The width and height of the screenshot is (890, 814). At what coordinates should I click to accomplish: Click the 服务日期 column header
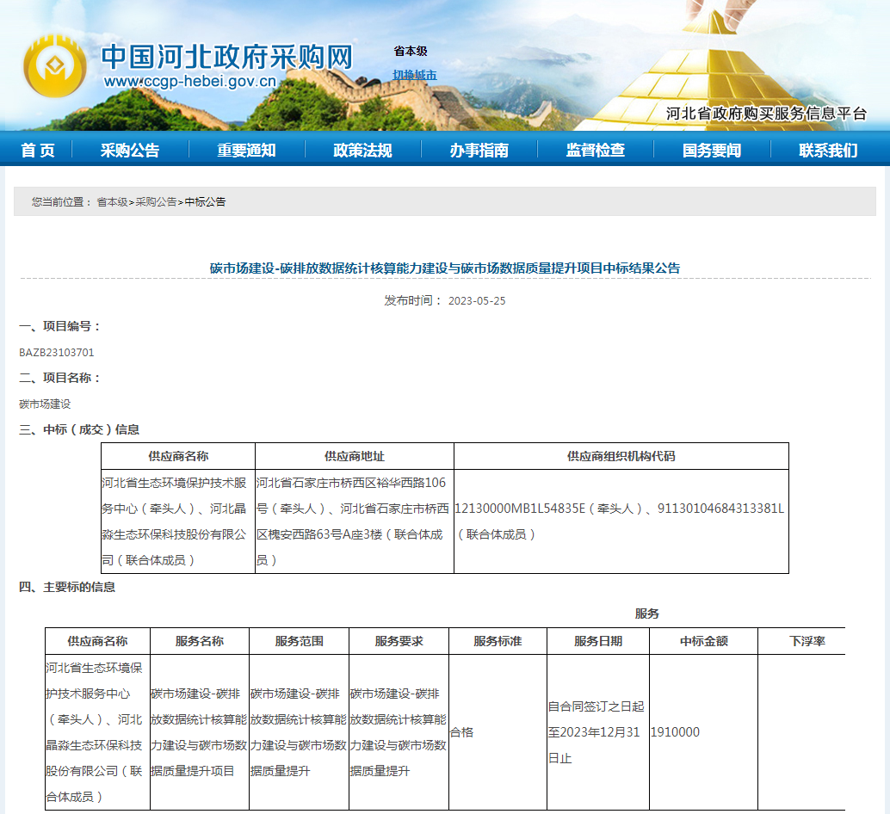[x=598, y=641]
